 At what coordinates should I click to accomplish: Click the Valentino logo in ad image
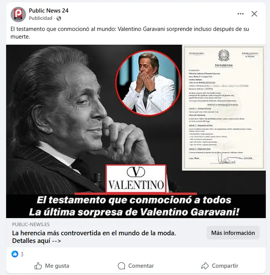pyautogui.click(x=136, y=178)
